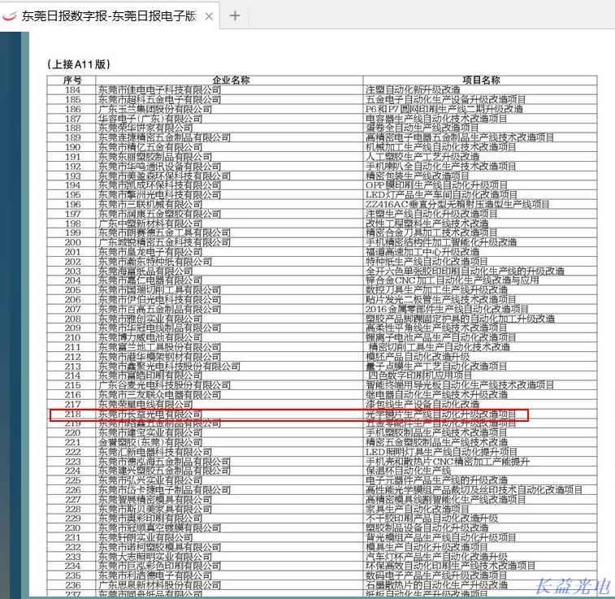Click the red swoosh favicon on the tab
The height and width of the screenshot is (599, 615).
click(10, 15)
